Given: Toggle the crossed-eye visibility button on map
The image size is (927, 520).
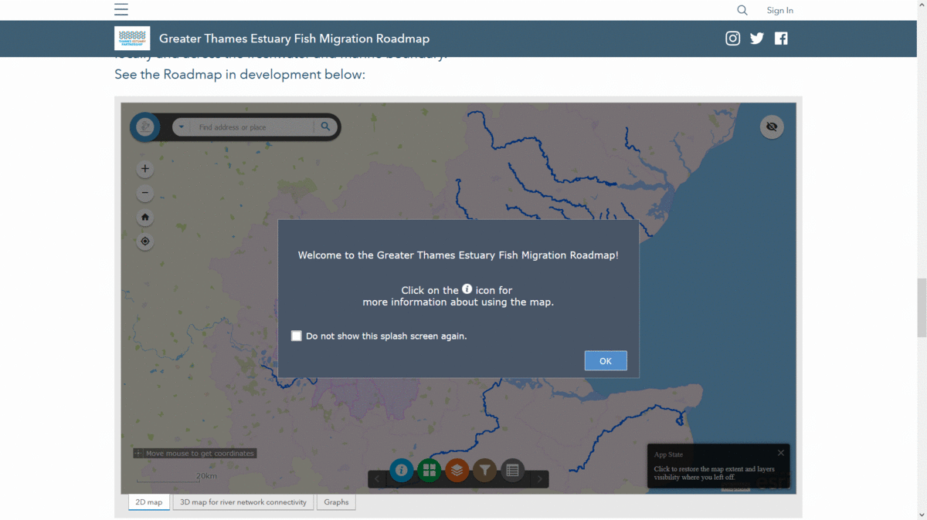Looking at the screenshot, I should 772,127.
